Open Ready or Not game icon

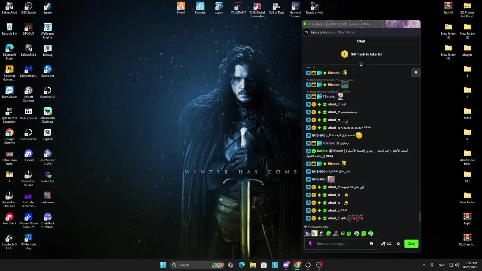(315, 8)
